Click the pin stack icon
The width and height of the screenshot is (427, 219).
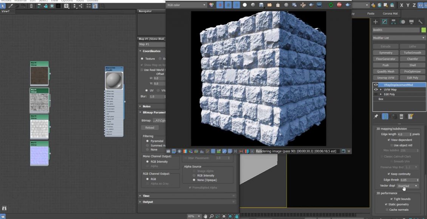pyautogui.click(x=376, y=117)
